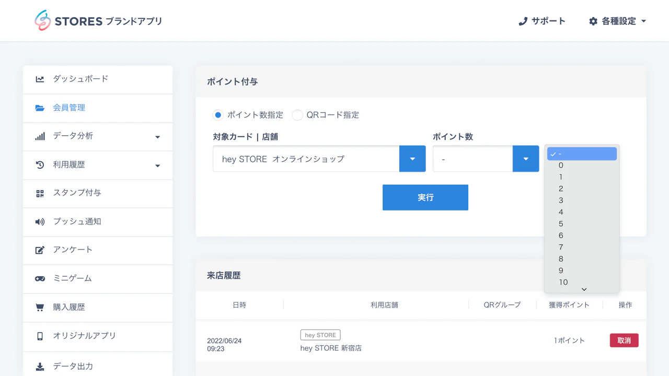Viewport: 669px width, 376px height.
Task: Open スタンプ付与 sidebar item
Action: [98, 193]
